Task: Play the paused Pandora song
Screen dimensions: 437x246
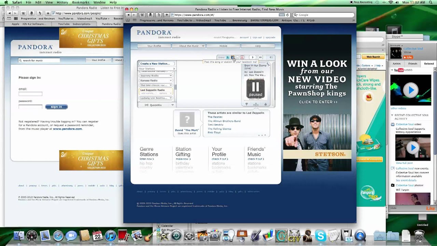Action: (x=253, y=57)
